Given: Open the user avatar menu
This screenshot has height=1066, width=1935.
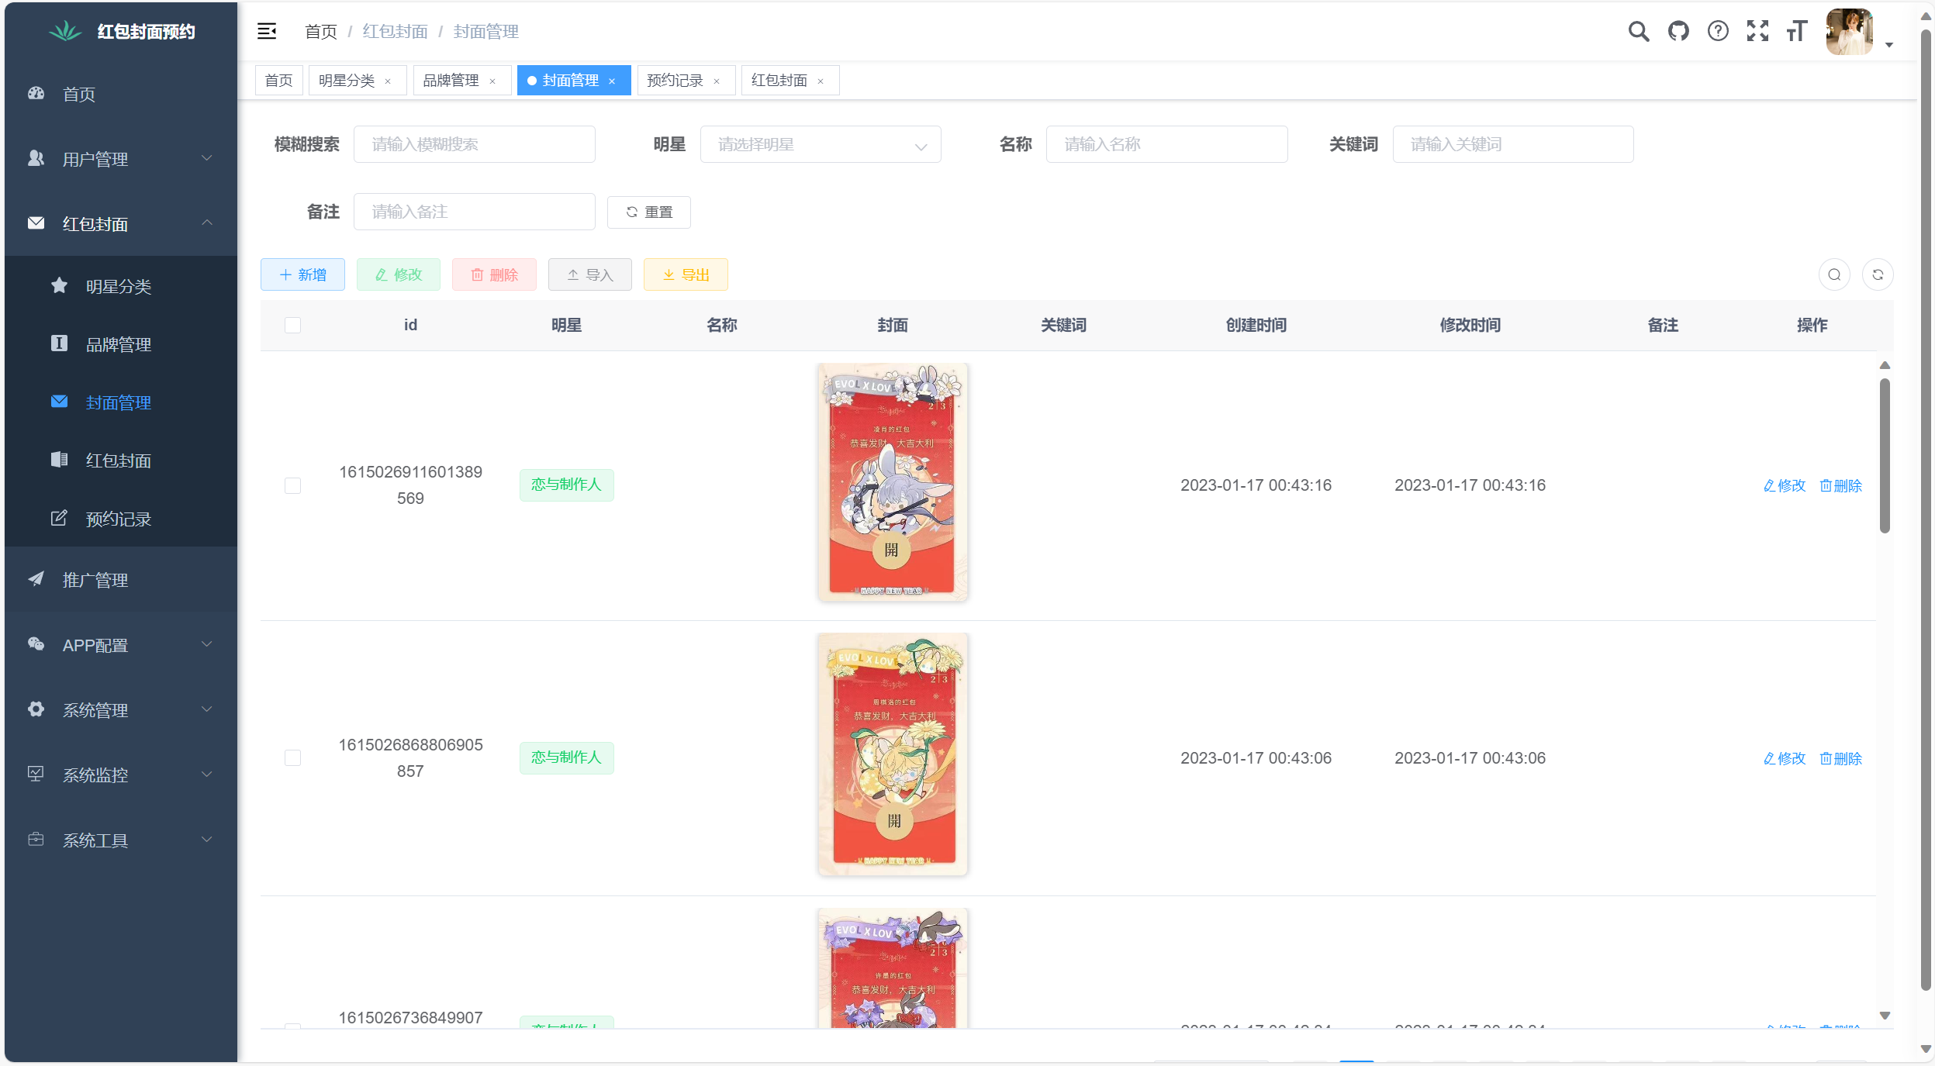Looking at the screenshot, I should [1850, 32].
